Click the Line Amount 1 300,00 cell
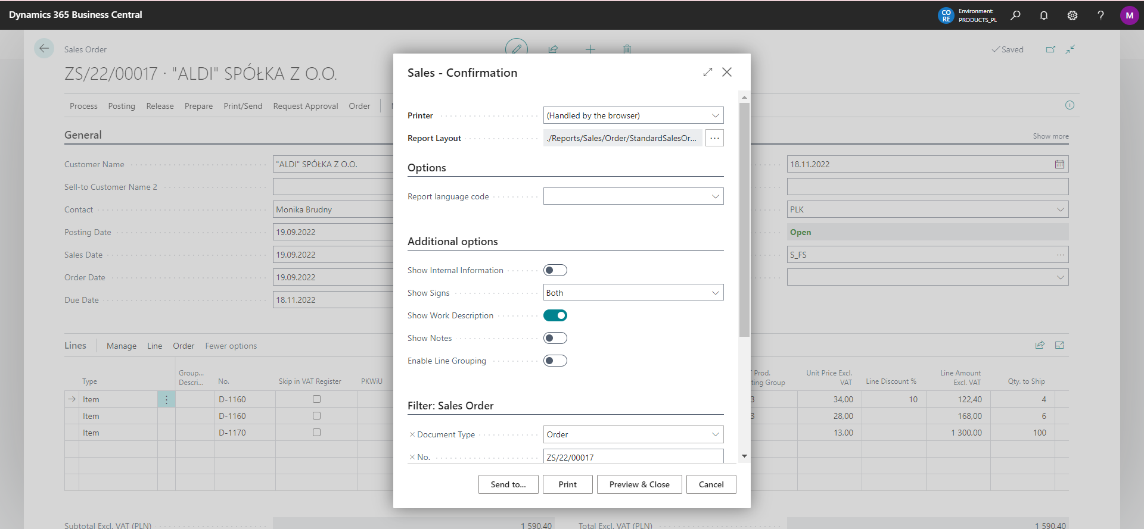 (x=958, y=433)
